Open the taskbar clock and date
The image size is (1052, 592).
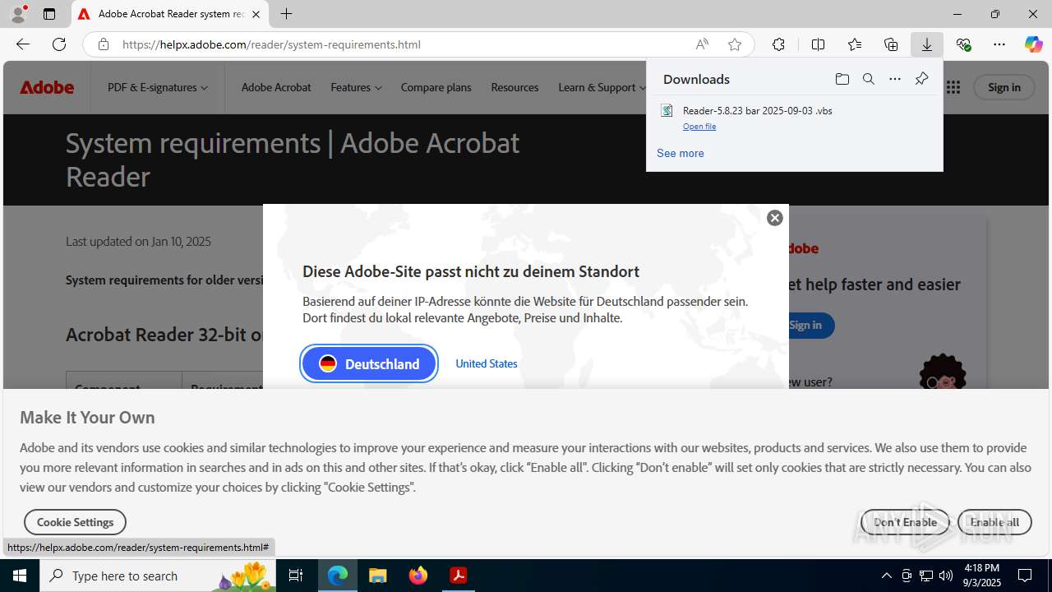pos(981,576)
